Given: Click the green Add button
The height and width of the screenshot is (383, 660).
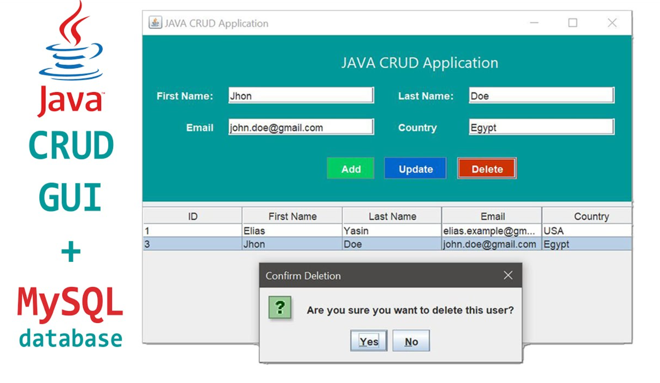Looking at the screenshot, I should tap(351, 169).
